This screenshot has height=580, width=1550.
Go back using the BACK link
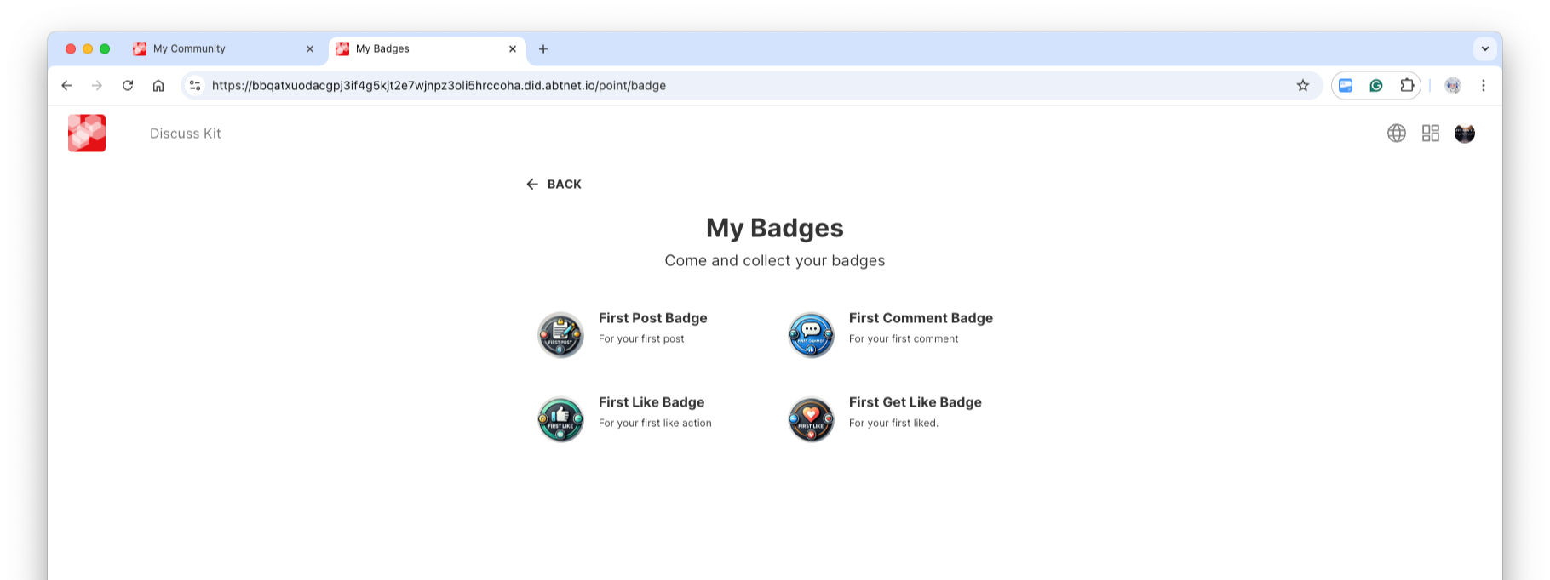554,185
